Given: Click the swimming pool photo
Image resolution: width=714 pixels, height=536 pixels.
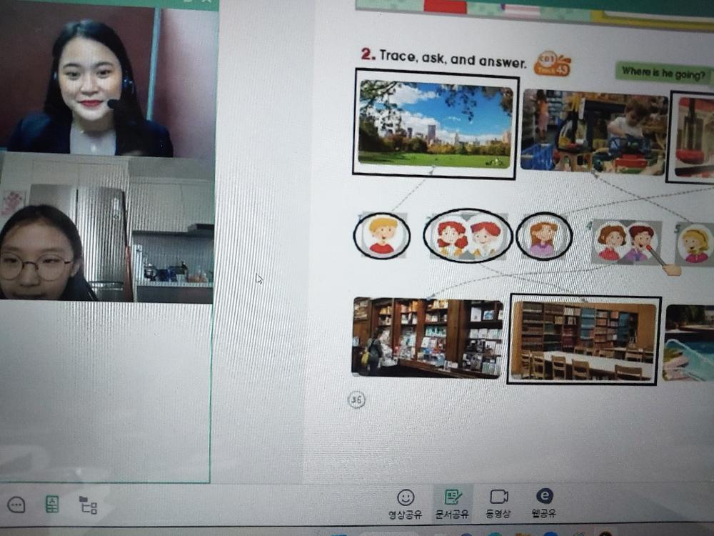Looking at the screenshot, I should pyautogui.click(x=688, y=343).
